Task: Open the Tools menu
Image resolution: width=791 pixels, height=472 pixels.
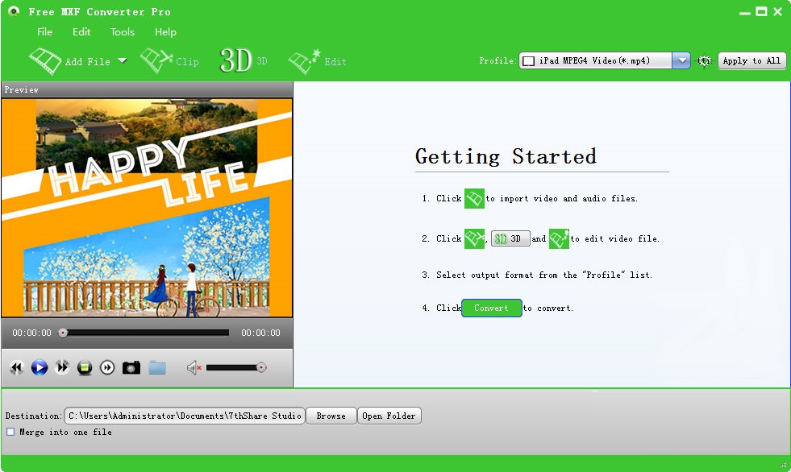Action: click(x=122, y=32)
